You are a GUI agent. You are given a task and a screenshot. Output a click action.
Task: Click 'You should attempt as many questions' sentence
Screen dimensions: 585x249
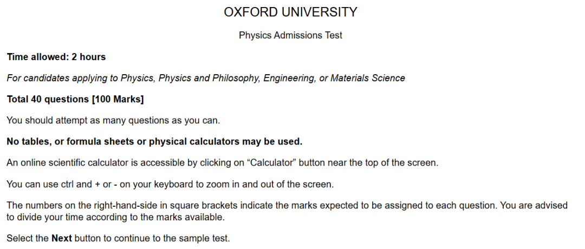(x=113, y=121)
